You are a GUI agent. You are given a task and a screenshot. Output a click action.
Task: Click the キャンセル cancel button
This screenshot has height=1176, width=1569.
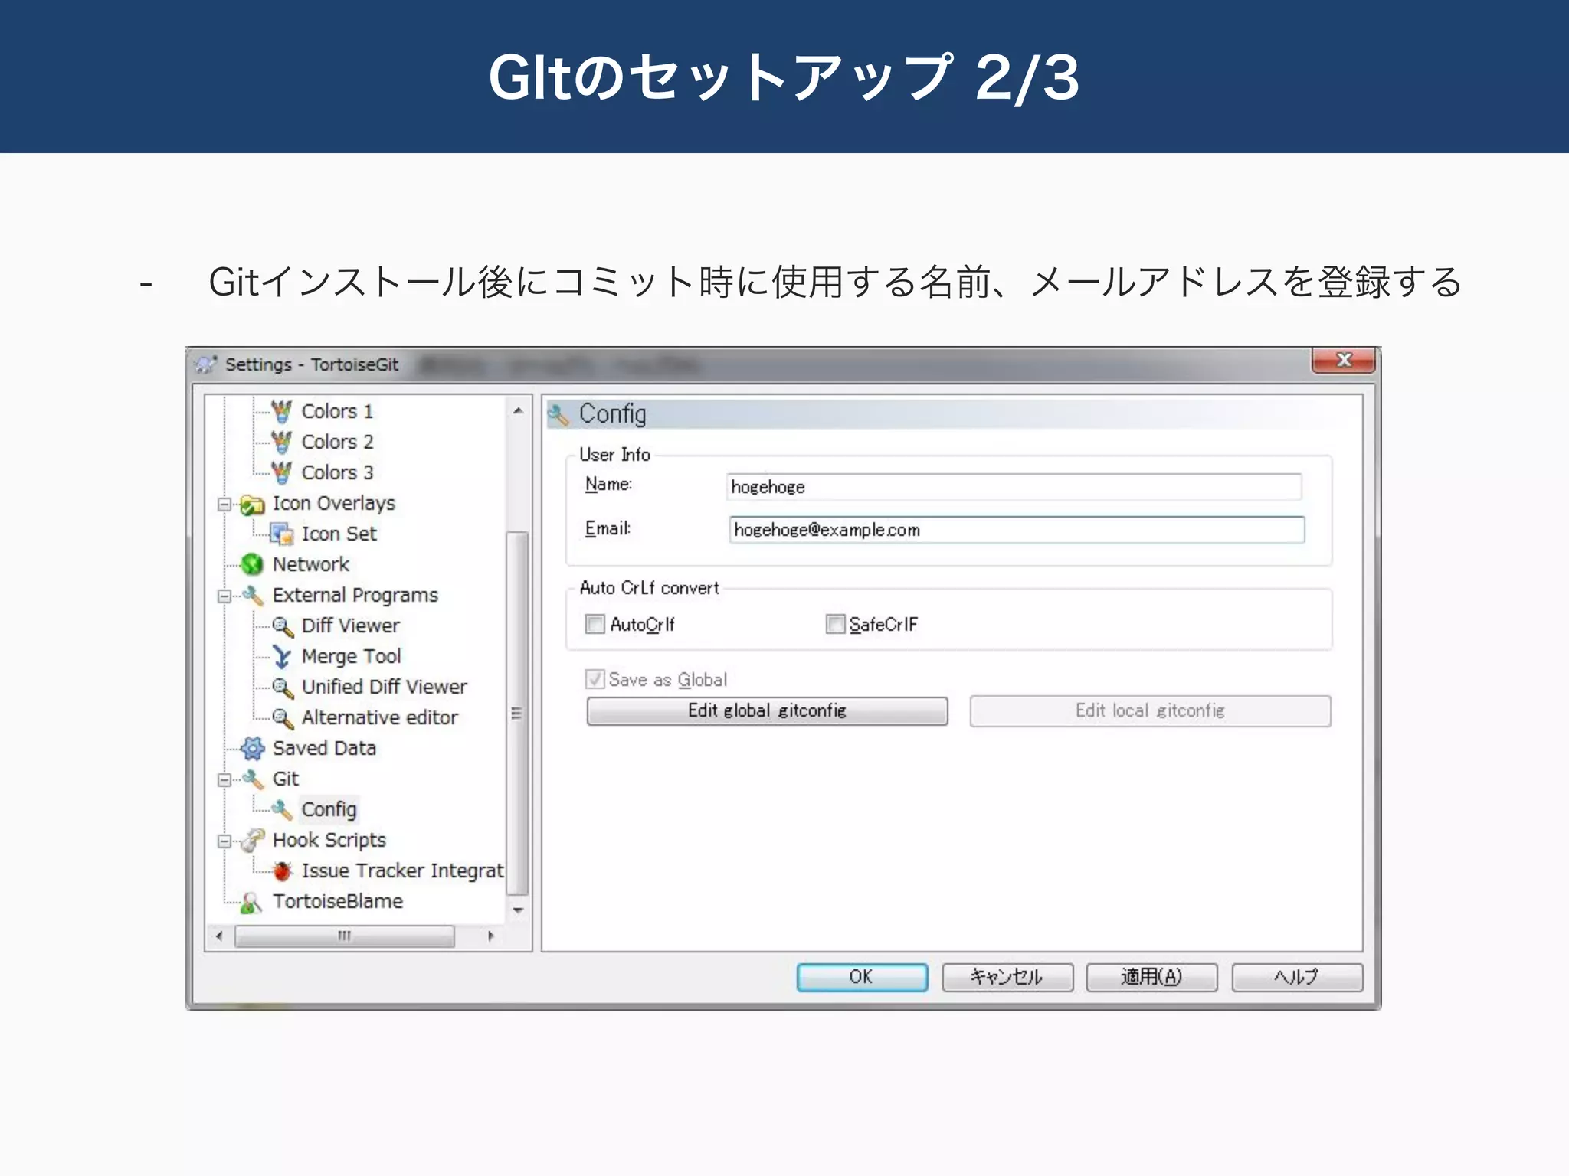1007,977
